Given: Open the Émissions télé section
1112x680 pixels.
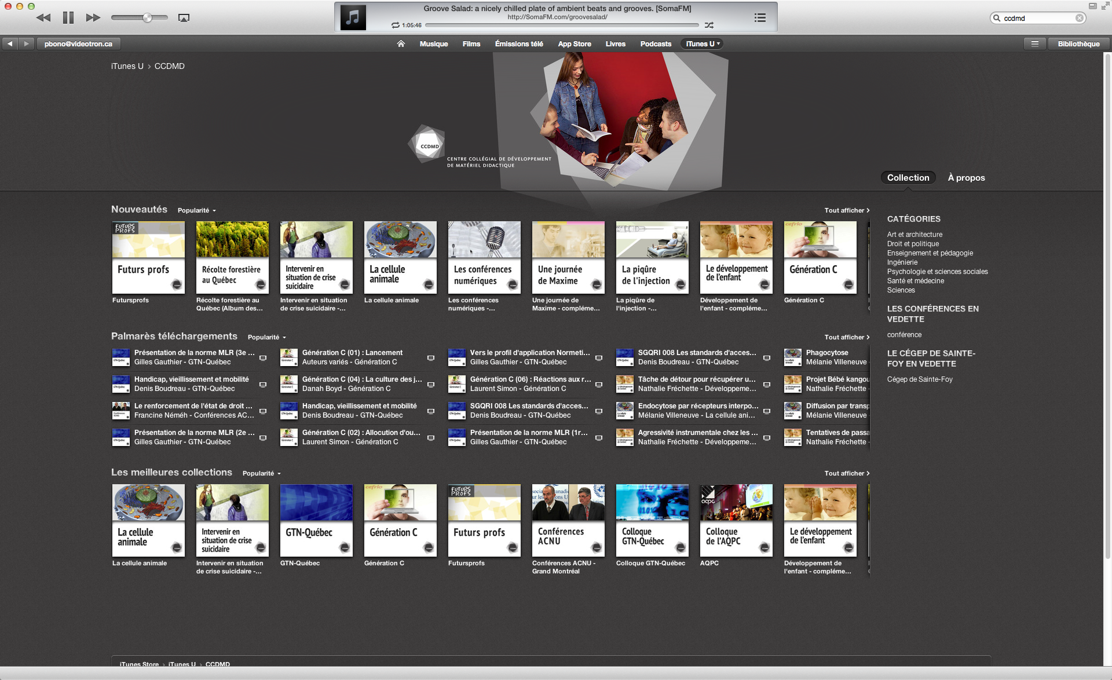Looking at the screenshot, I should [x=519, y=44].
